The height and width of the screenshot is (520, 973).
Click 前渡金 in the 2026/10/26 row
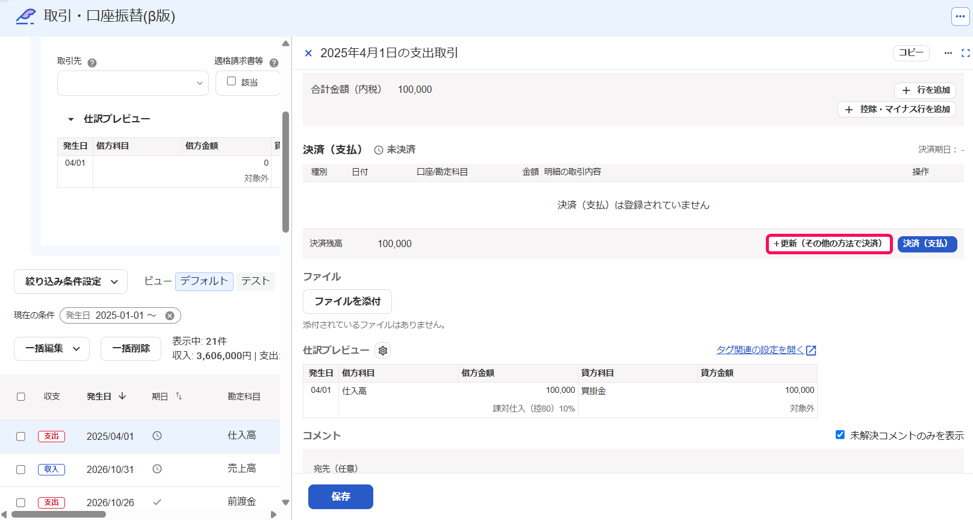(x=241, y=501)
